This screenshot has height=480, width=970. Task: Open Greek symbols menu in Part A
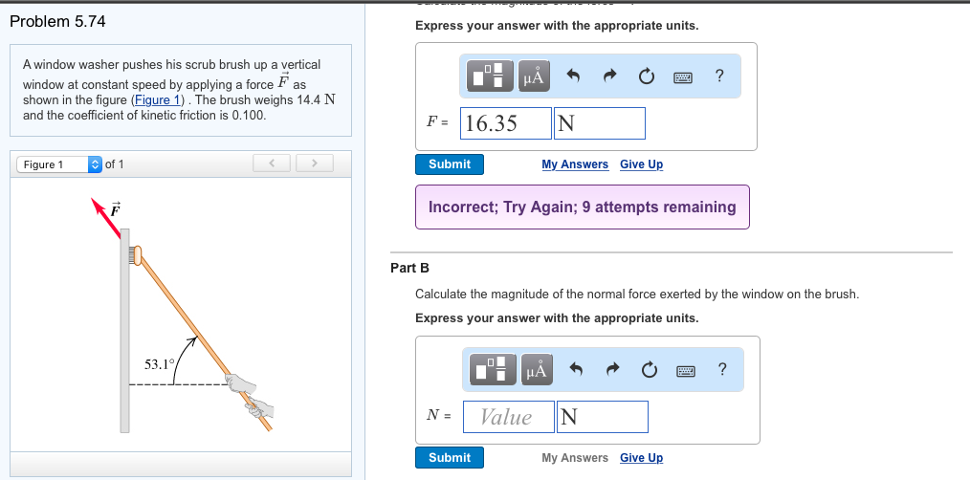point(533,76)
